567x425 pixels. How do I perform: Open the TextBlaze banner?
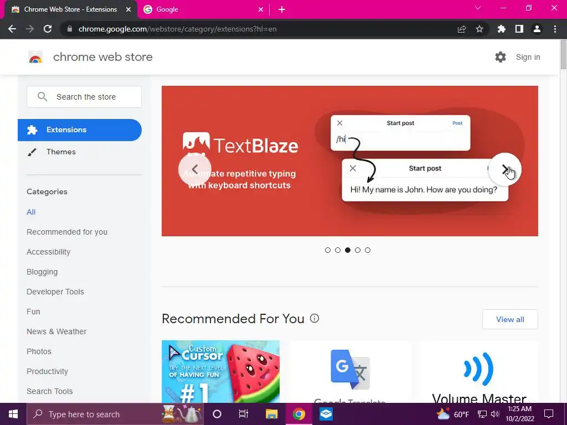(x=350, y=161)
